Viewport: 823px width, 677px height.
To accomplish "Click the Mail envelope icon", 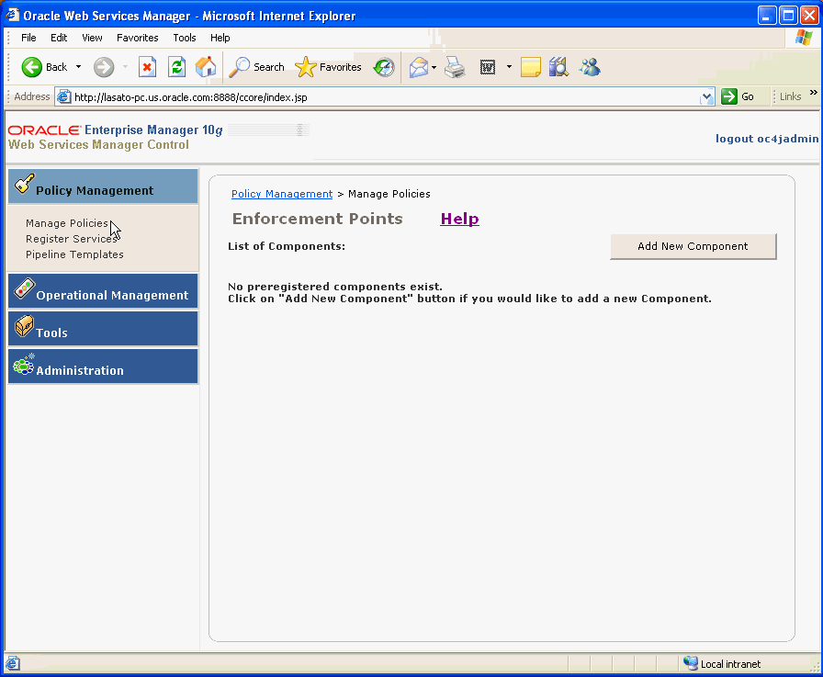I will click(418, 67).
